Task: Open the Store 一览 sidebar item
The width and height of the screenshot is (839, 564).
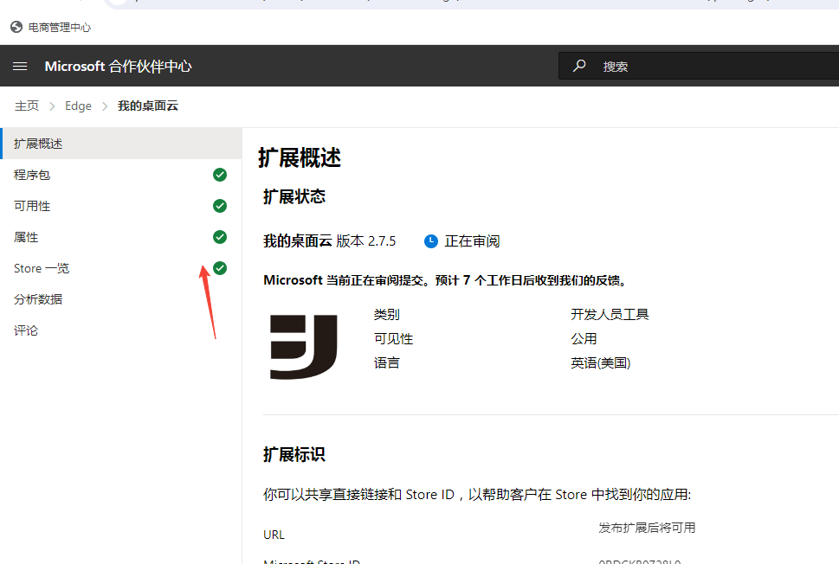Action: [121, 268]
